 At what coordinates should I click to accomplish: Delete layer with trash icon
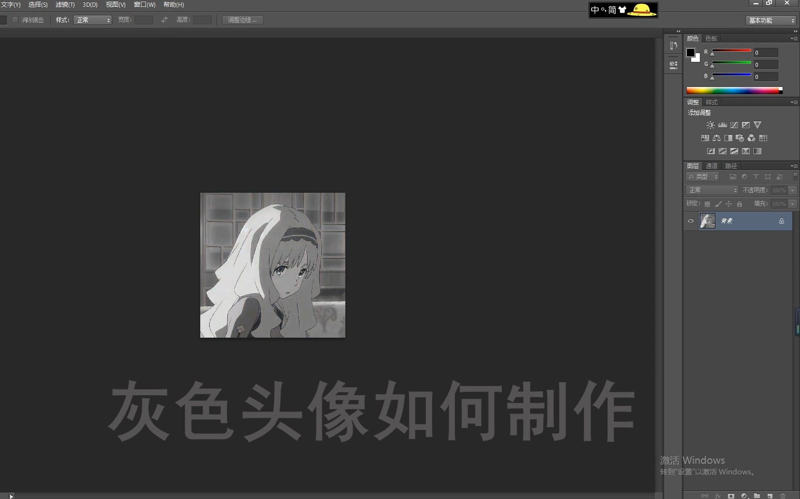783,496
